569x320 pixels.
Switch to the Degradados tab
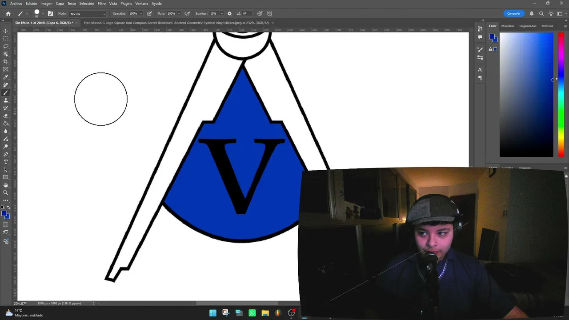528,26
